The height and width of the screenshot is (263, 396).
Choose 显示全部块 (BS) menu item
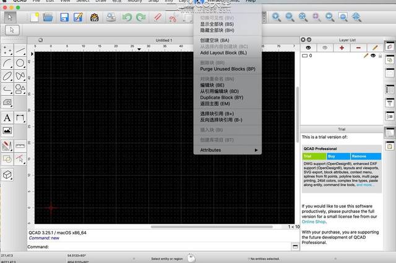click(228, 24)
